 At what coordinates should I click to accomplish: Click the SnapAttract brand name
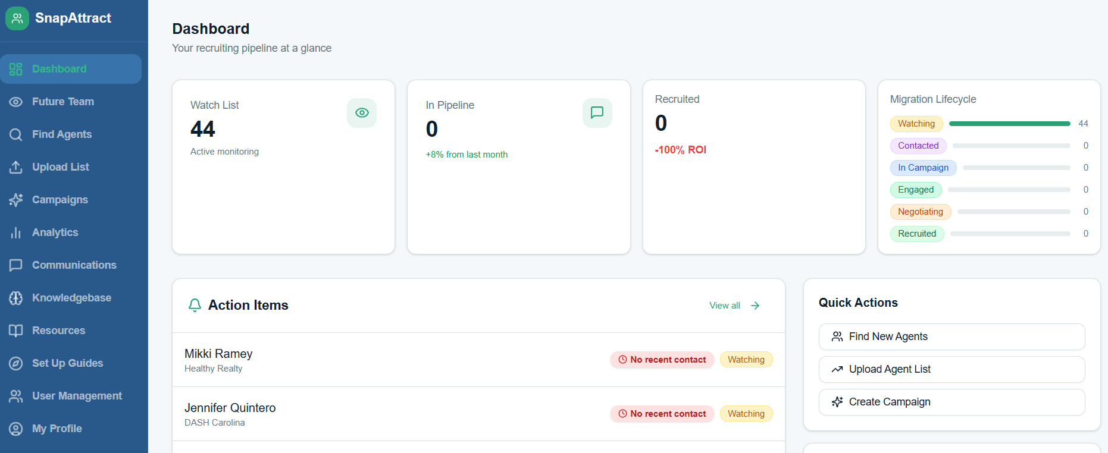[73, 18]
